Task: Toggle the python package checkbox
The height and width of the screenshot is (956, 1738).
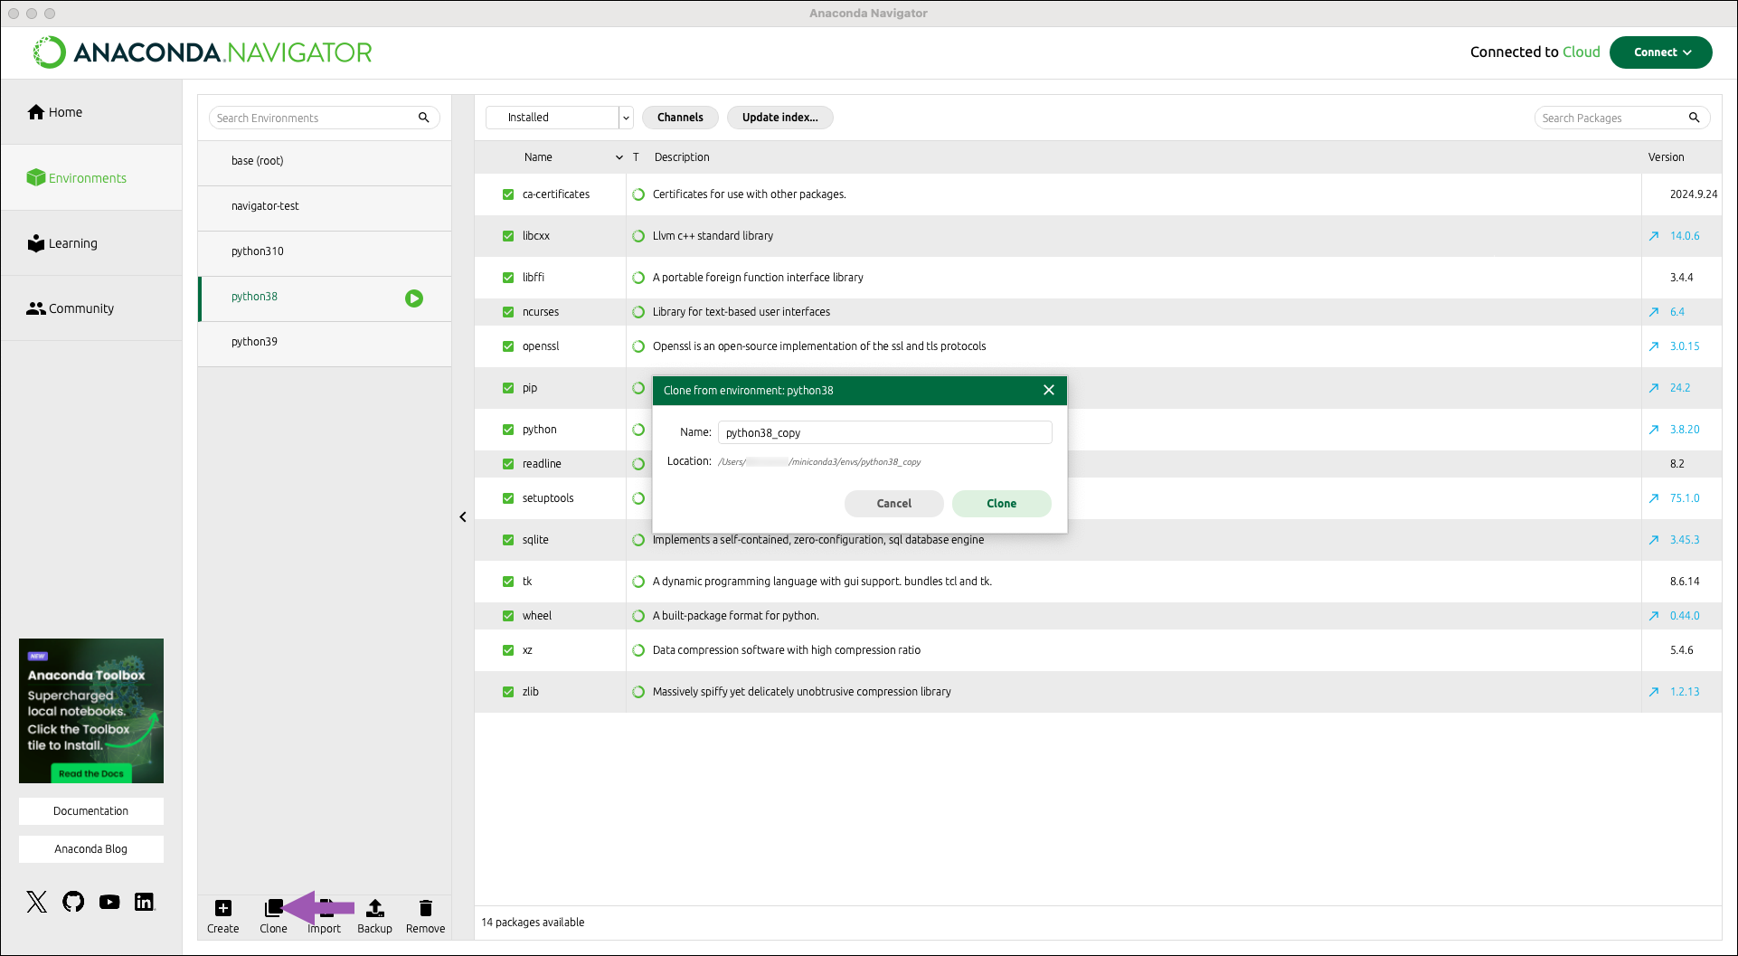Action: pos(508,430)
